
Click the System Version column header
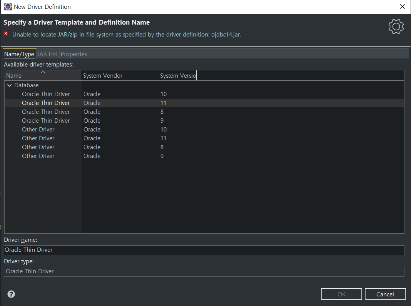[x=177, y=75]
